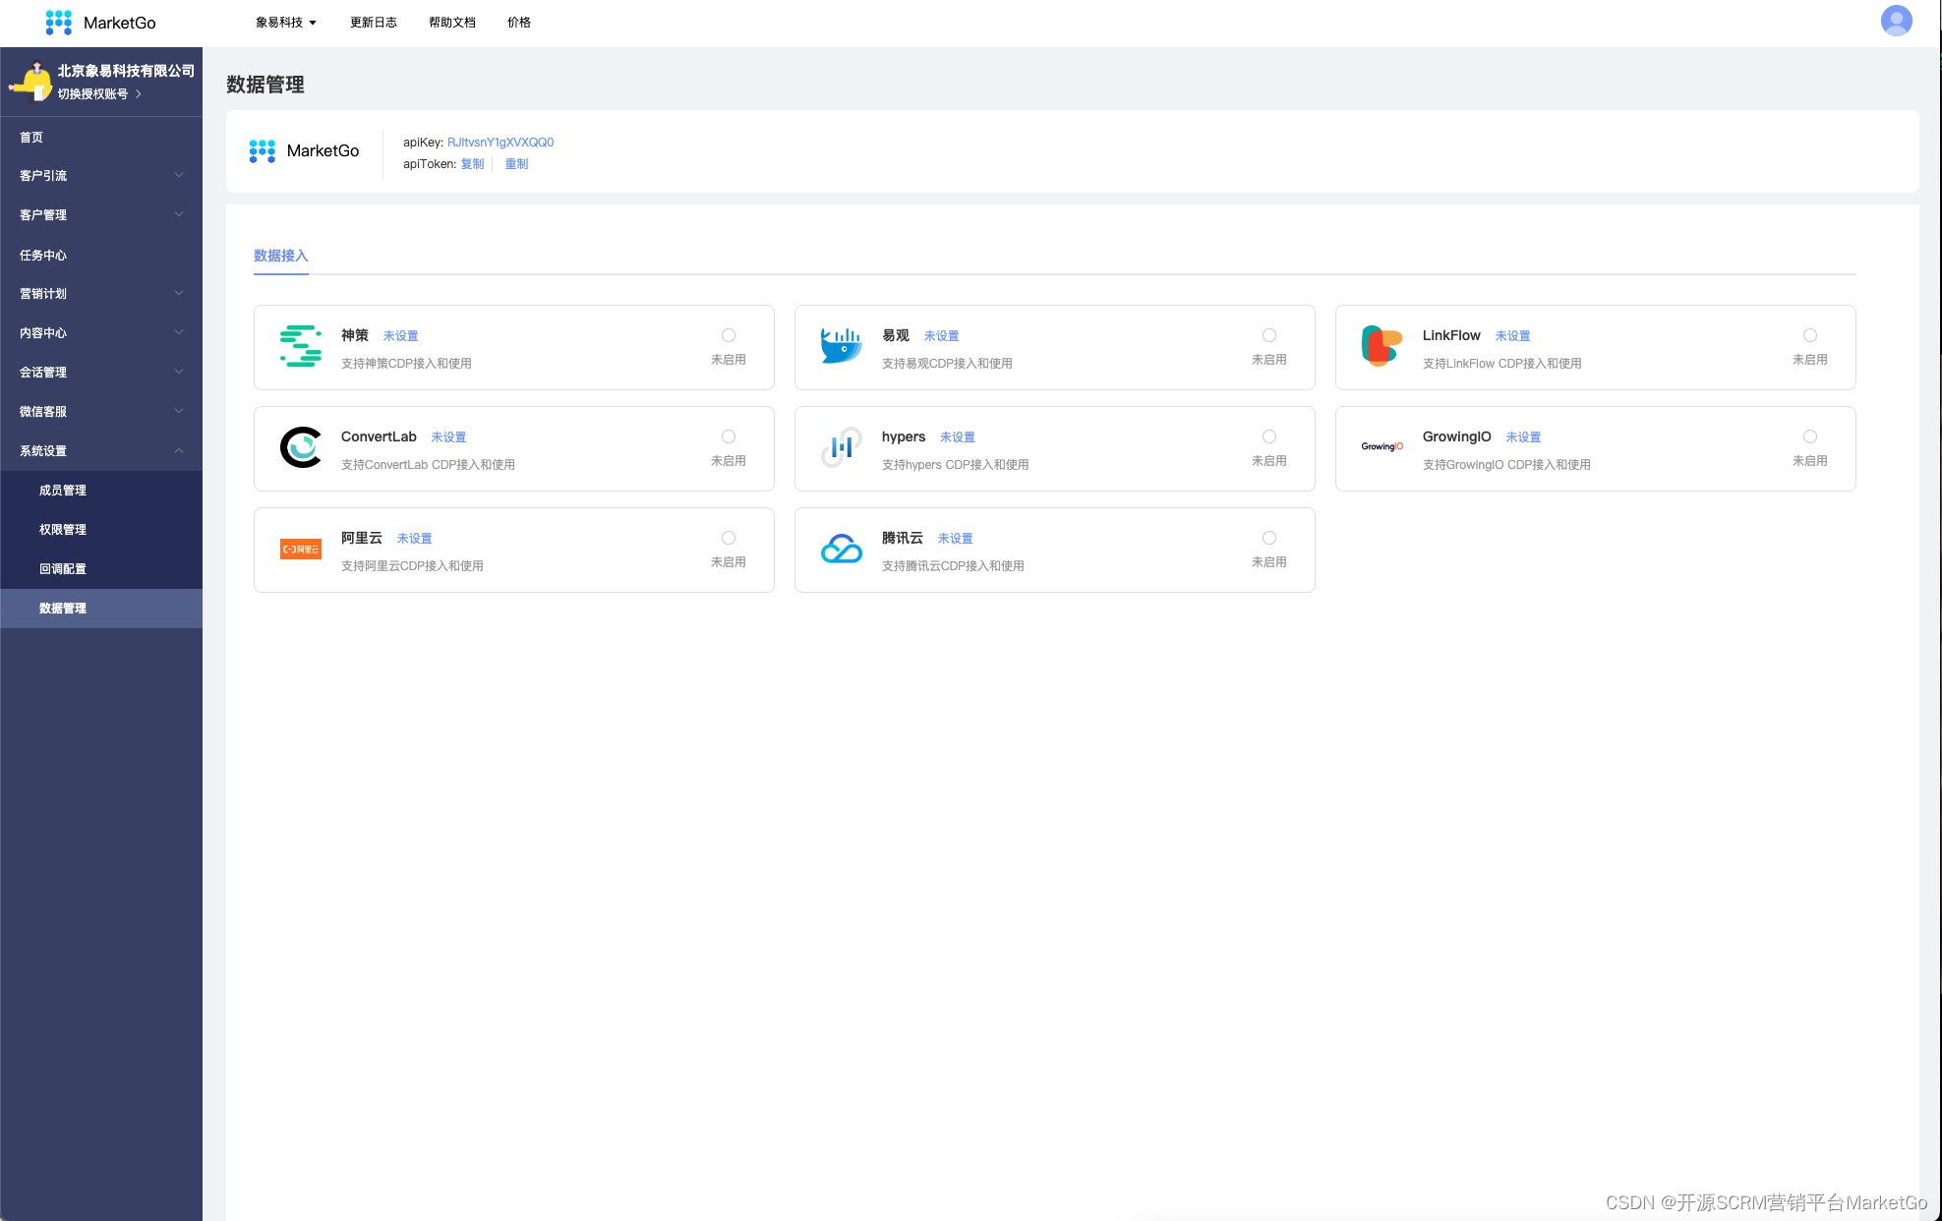Click the apiKey value RJltvsnY1gXVXQQ0
Screen dimensions: 1942x1221
[x=500, y=143]
